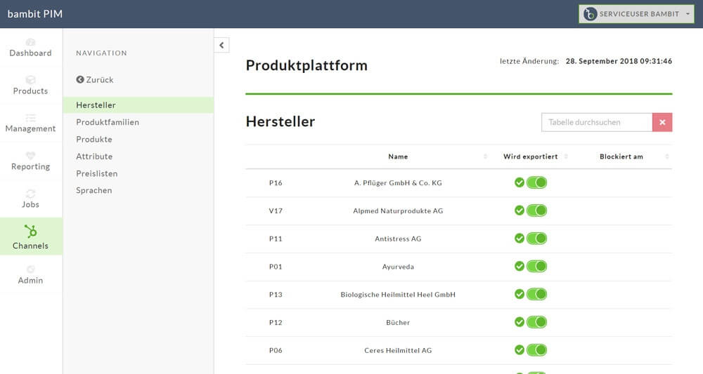Click the Ceres Heilmittel AG name

tap(398, 350)
